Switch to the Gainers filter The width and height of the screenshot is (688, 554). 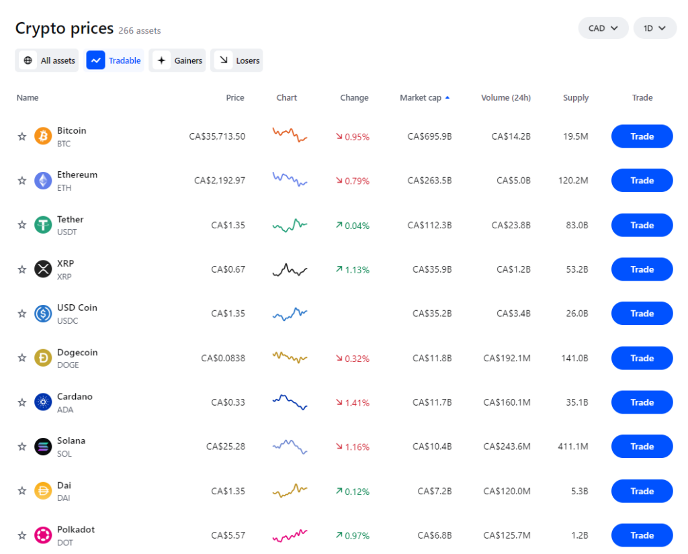(x=177, y=60)
